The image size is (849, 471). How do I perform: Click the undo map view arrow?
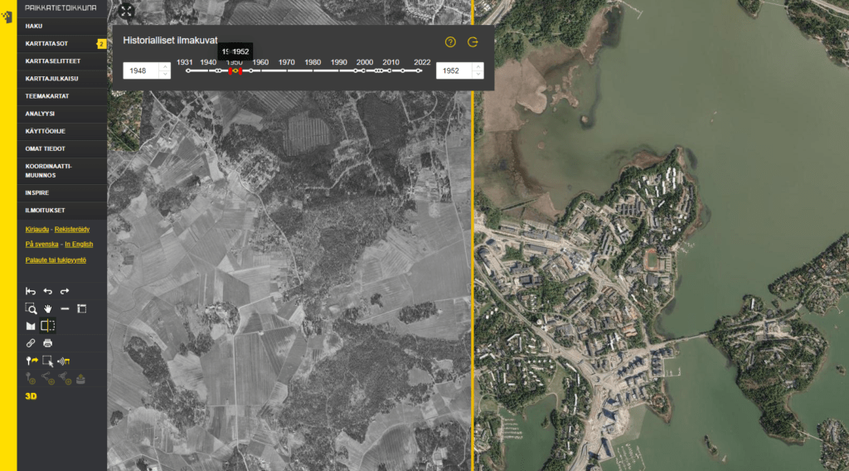[x=48, y=291]
